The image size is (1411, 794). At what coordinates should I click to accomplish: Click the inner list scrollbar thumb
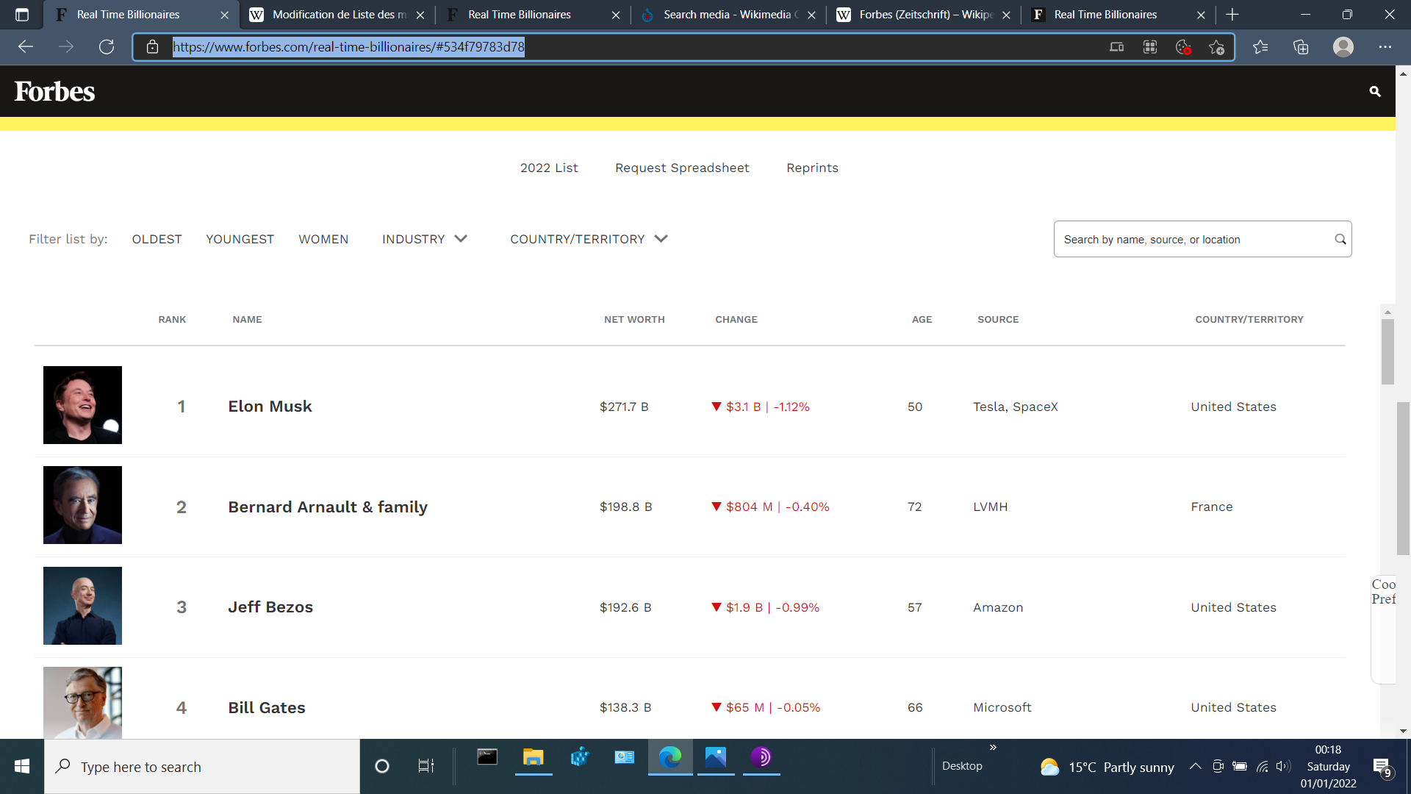[1387, 351]
